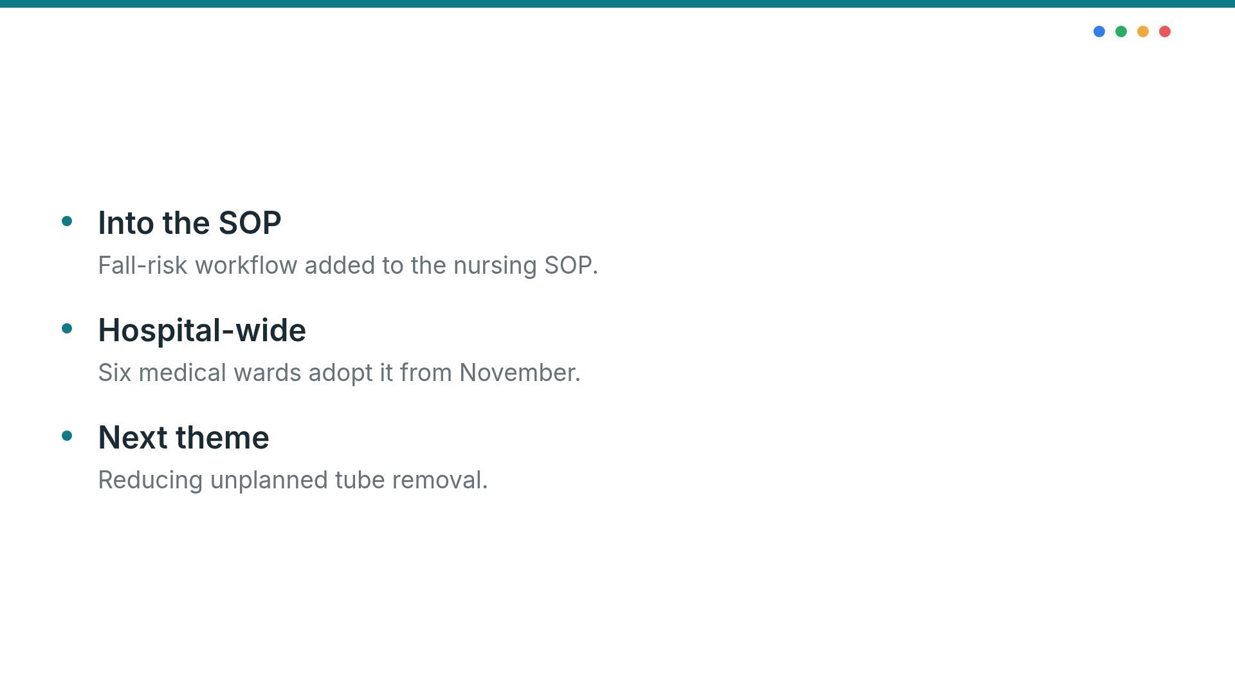
Task: Click the Six medical wards sentence
Action: (x=340, y=373)
